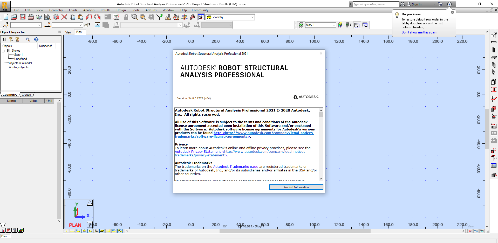This screenshot has height=243, width=498.
Task: Collapse the Stories tree node
Action: tap(3, 51)
